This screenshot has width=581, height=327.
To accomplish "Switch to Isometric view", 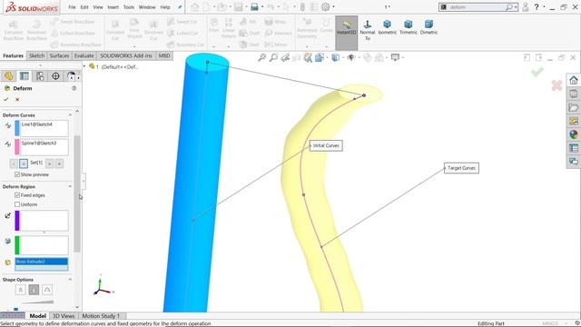I will tap(388, 28).
